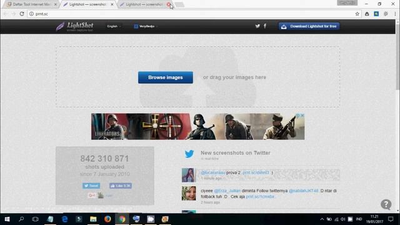Image resolution: width=400 pixels, height=225 pixels.
Task: Close the Daftar Tool Internet tab
Action: (x=56, y=4)
